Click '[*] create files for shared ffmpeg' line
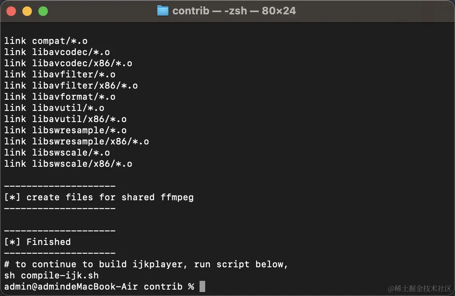455x296 pixels. coord(99,197)
